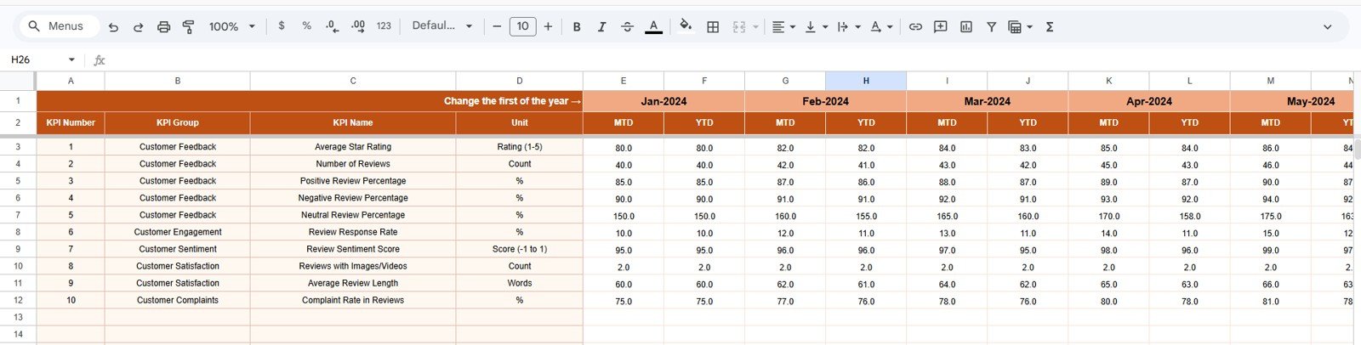
Task: Select the Paint format tool
Action: [189, 27]
